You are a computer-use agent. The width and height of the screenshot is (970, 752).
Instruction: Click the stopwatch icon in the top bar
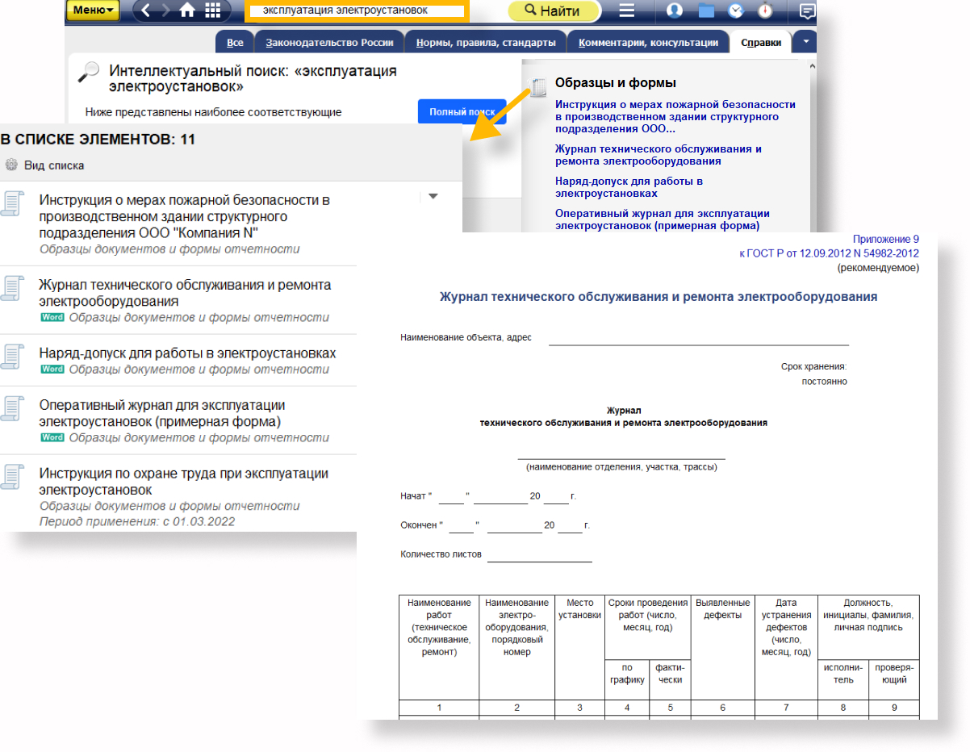pos(765,10)
